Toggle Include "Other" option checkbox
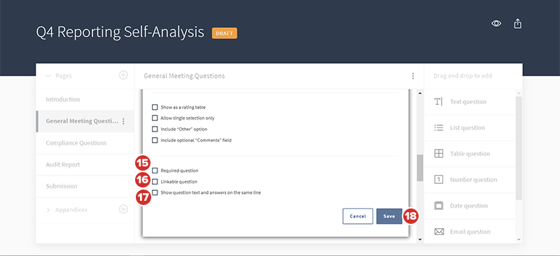560x256 pixels. pyautogui.click(x=155, y=129)
